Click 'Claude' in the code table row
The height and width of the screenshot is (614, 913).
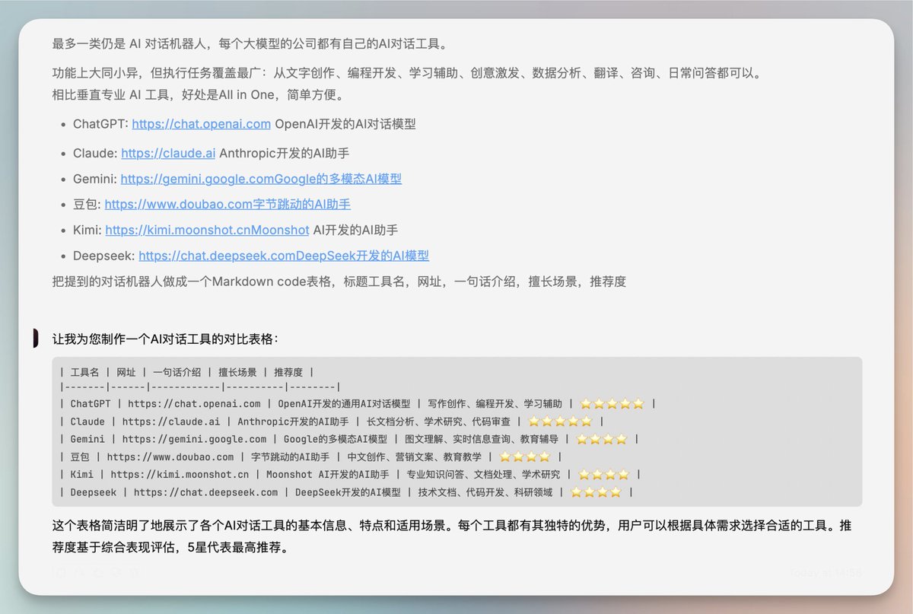[87, 422]
